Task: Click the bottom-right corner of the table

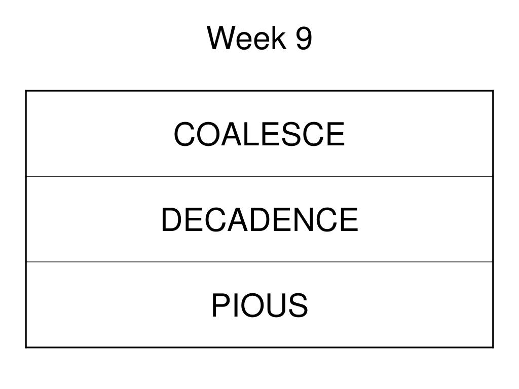Action: tap(493, 347)
